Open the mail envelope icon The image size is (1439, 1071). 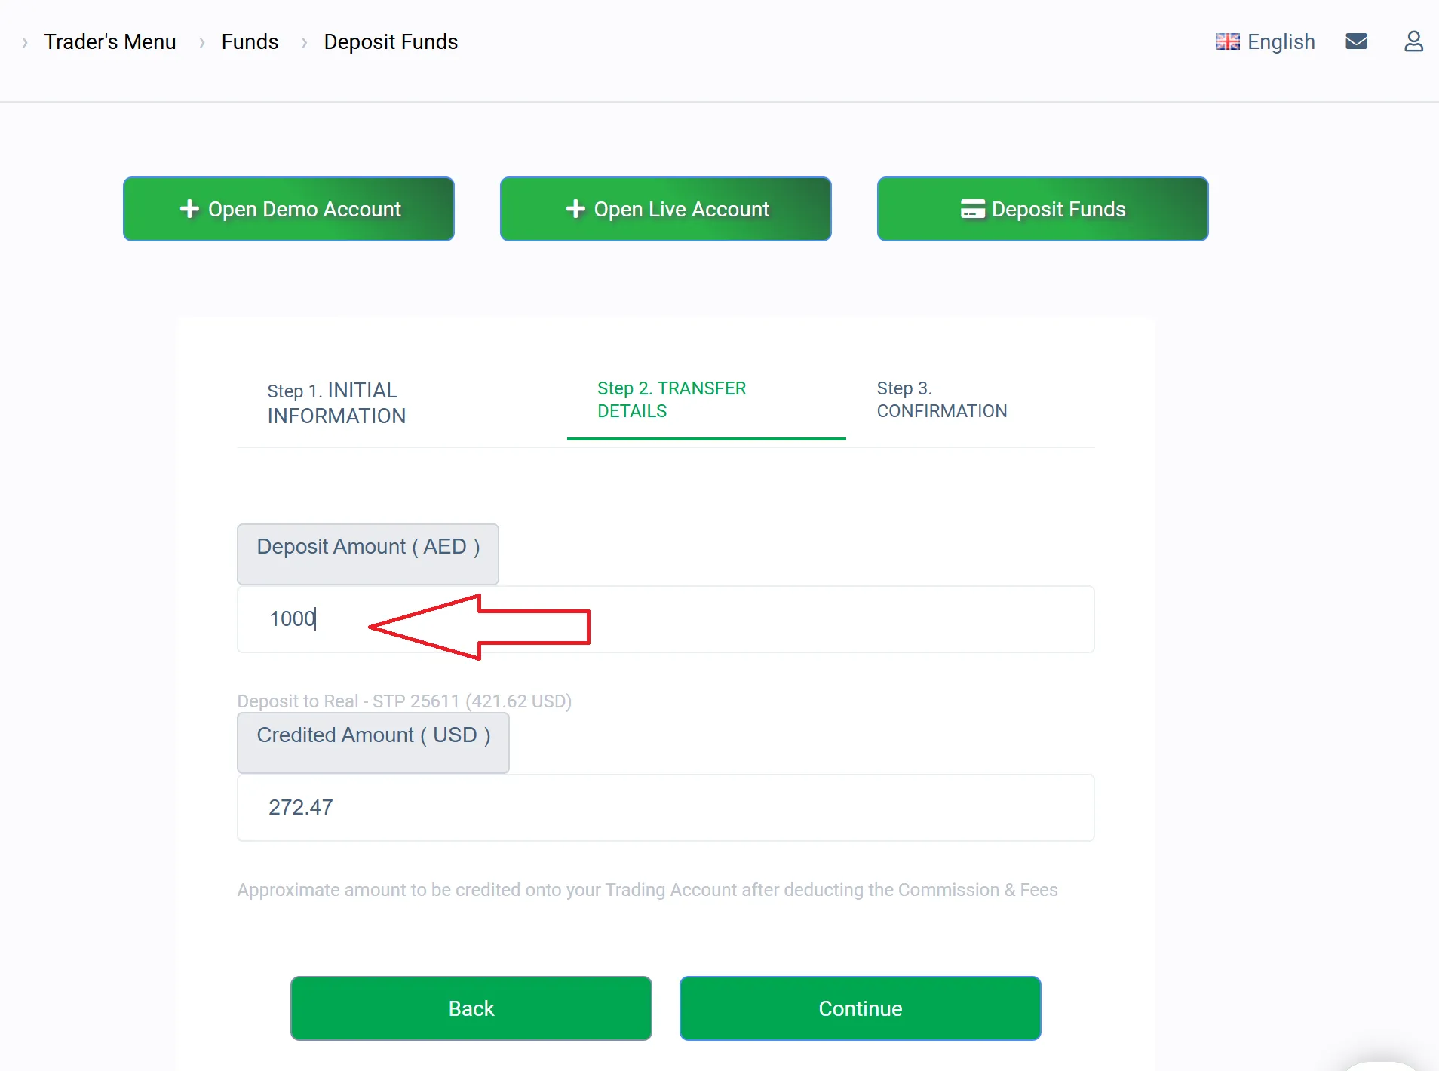pos(1356,41)
